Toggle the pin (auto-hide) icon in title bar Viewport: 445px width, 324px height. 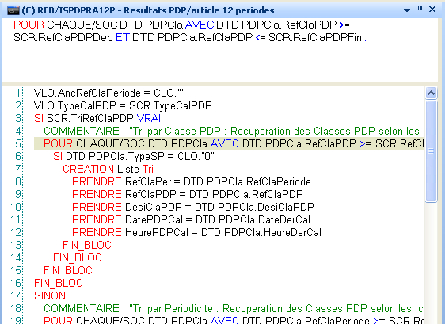[x=420, y=10]
